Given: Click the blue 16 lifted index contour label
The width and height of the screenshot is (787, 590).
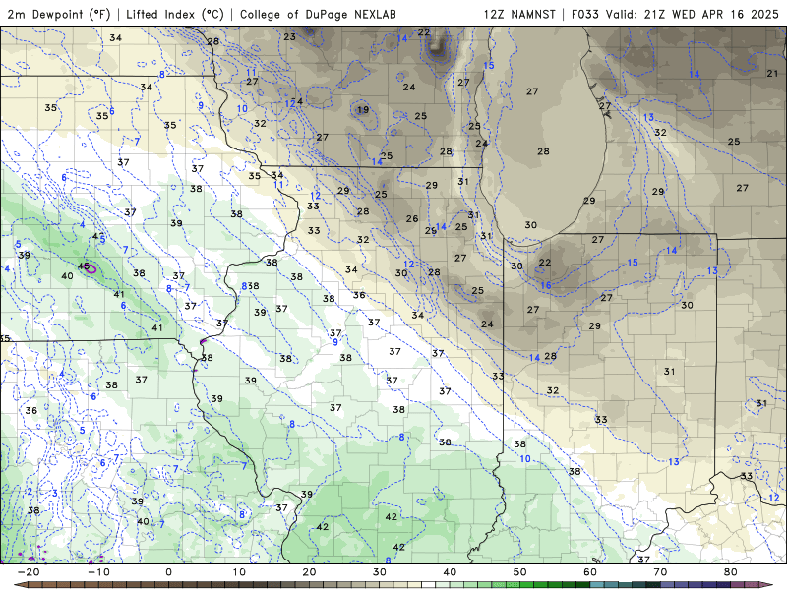Looking at the screenshot, I should click(x=546, y=285).
